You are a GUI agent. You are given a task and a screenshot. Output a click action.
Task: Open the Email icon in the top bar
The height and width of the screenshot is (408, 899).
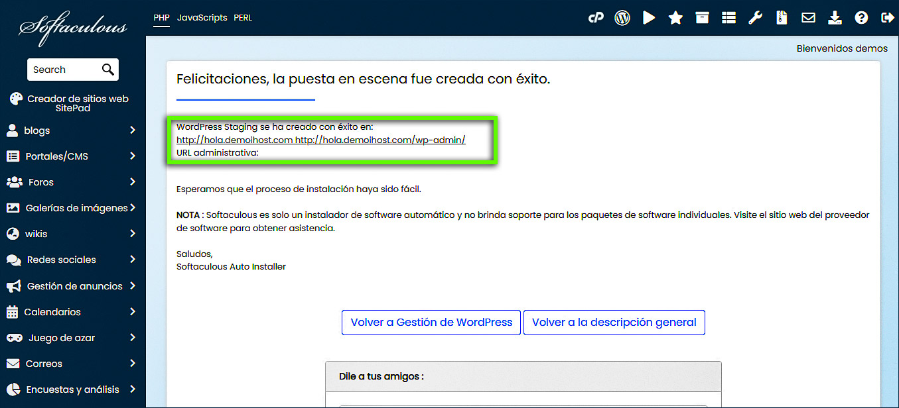[808, 17]
